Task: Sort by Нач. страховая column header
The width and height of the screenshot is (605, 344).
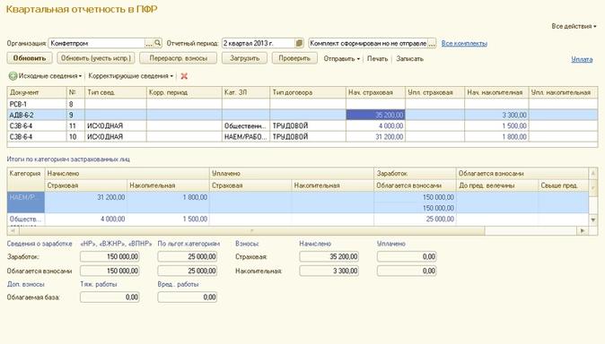Action: [x=375, y=92]
